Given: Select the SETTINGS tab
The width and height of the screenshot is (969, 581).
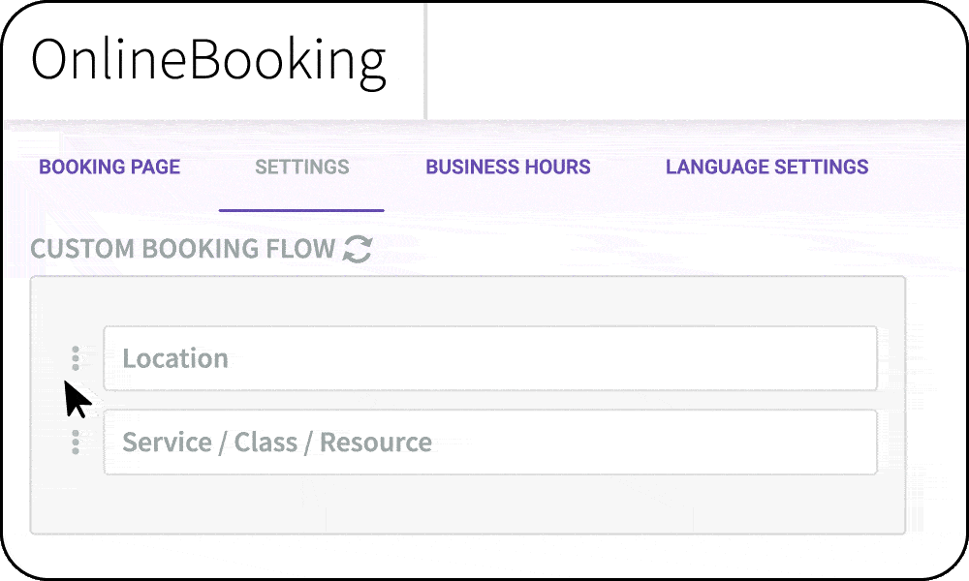Looking at the screenshot, I should click(301, 167).
